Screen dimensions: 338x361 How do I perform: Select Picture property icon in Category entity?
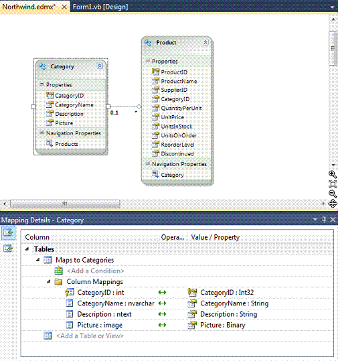(50, 123)
